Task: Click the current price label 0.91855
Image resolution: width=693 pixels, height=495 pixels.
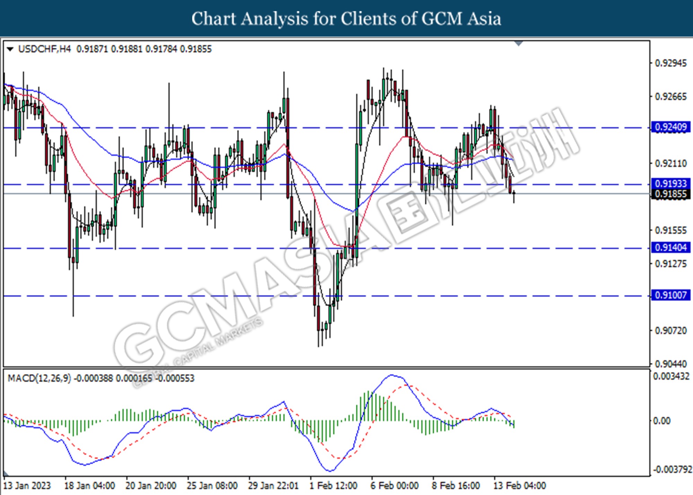Action: [671, 194]
